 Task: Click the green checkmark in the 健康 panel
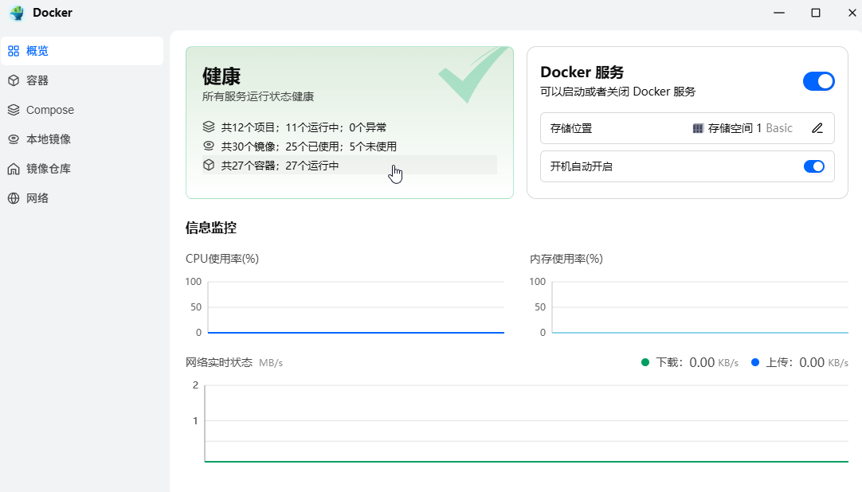[474, 74]
